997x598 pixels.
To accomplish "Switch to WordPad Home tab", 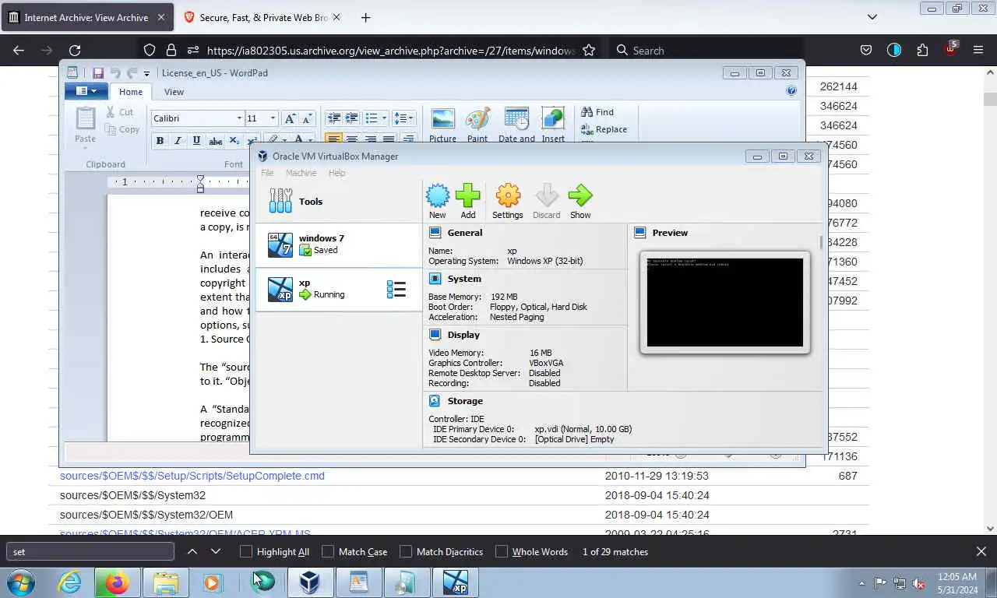I will pyautogui.click(x=131, y=92).
